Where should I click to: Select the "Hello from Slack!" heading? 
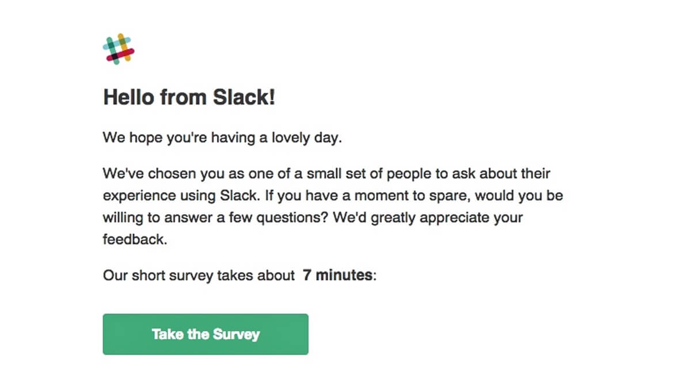point(189,98)
